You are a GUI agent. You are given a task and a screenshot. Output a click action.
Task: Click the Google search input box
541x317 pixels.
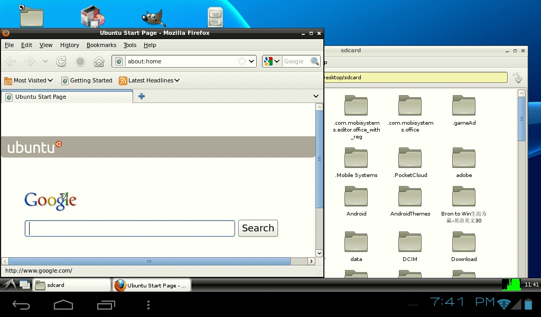pyautogui.click(x=130, y=228)
